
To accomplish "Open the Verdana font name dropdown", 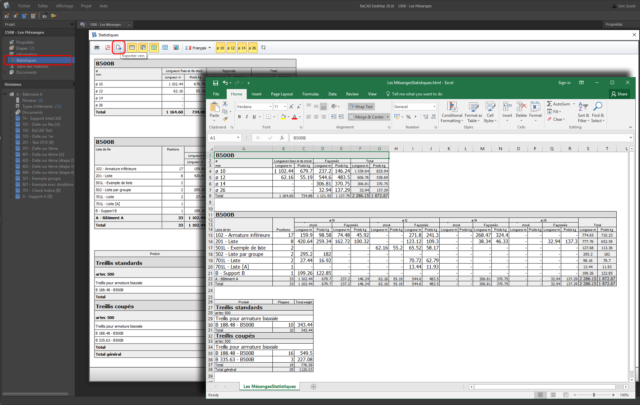I will point(270,107).
